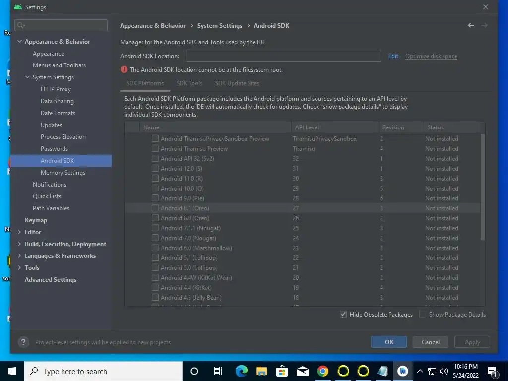This screenshot has height=381, width=508.
Task: Check Android 10.0 (Q) checkbox
Action: click(x=155, y=188)
